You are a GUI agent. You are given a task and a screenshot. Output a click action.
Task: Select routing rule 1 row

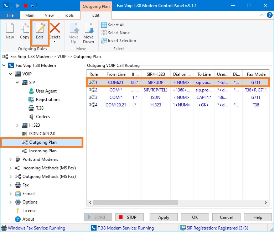(x=178, y=83)
